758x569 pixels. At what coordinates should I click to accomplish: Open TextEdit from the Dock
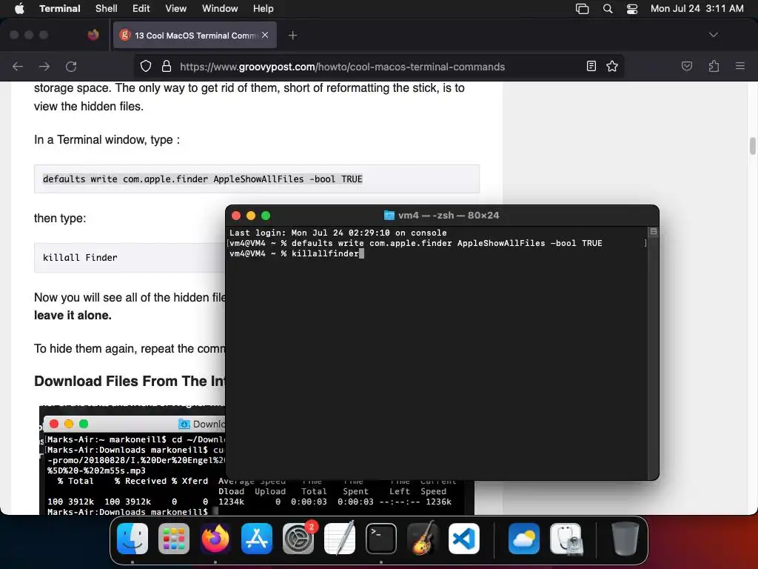[x=340, y=539]
